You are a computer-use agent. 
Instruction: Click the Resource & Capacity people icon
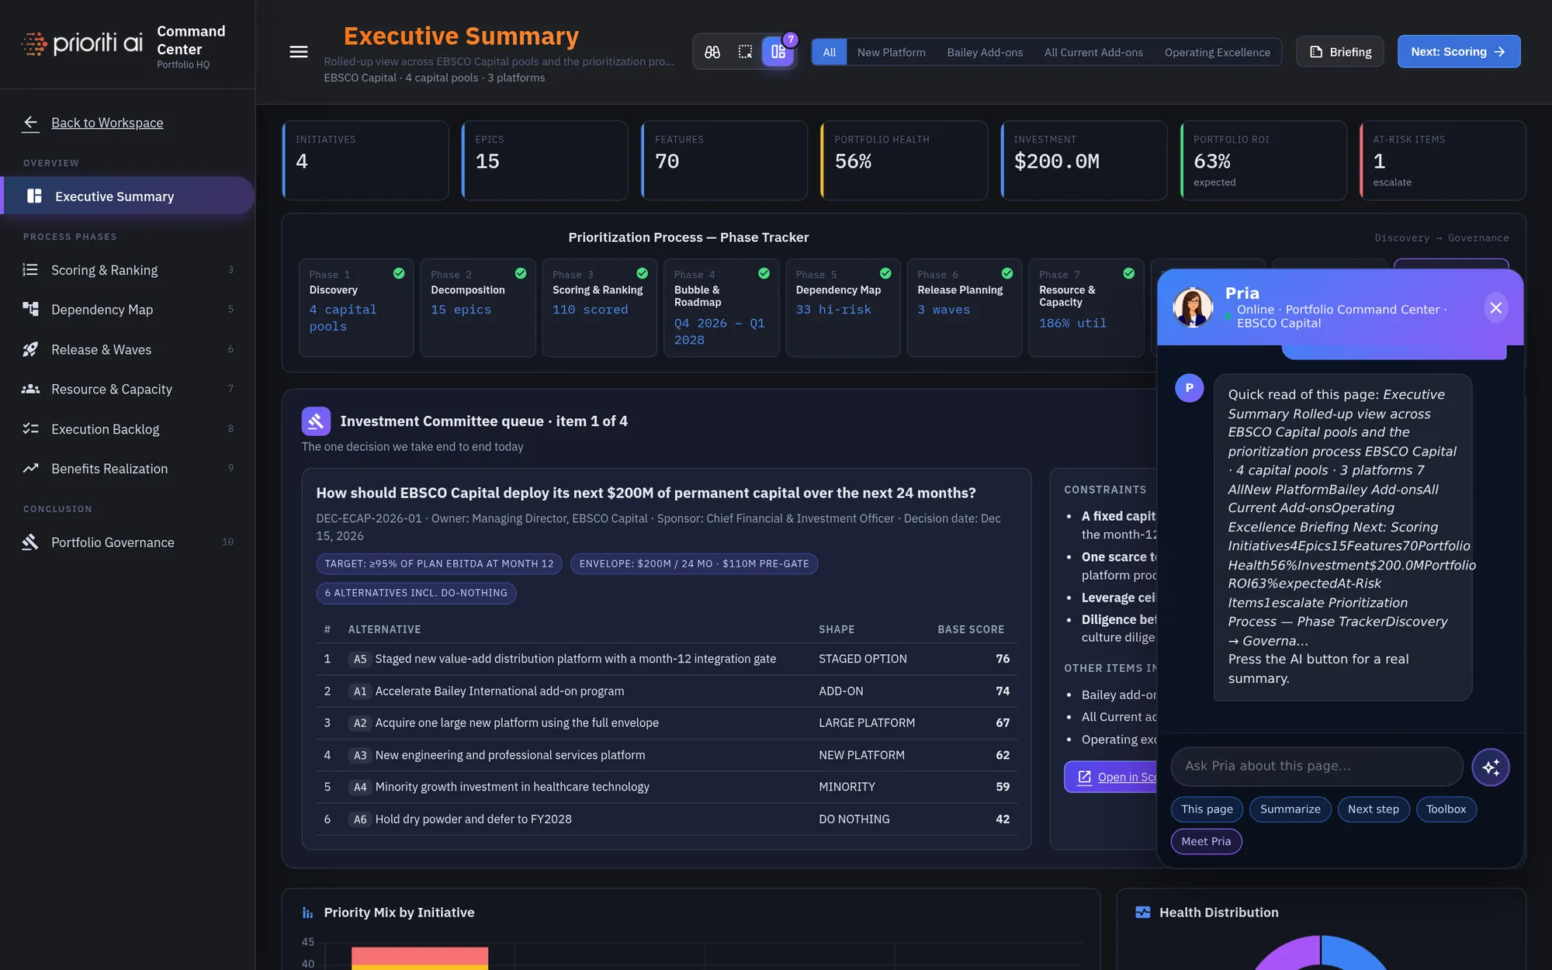30,390
